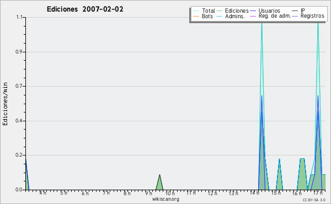Screen dimensions: 331x204
Task: Click the wikiscan.org label below the chart
Action: [165, 199]
